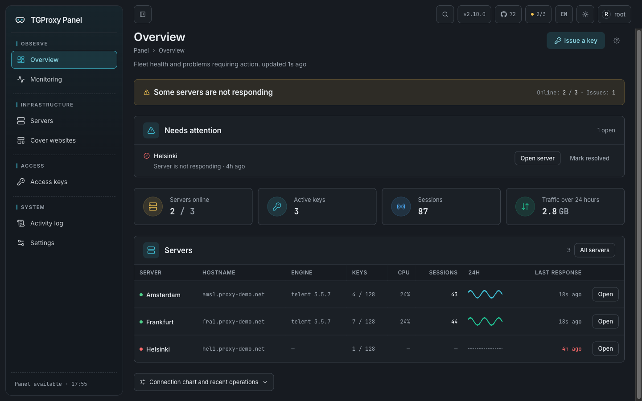Open the Overview sidebar item
The image size is (642, 401).
coord(64,60)
